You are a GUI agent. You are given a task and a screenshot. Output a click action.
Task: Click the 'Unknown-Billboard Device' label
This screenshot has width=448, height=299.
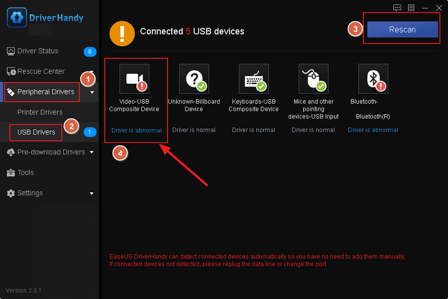pyautogui.click(x=194, y=105)
